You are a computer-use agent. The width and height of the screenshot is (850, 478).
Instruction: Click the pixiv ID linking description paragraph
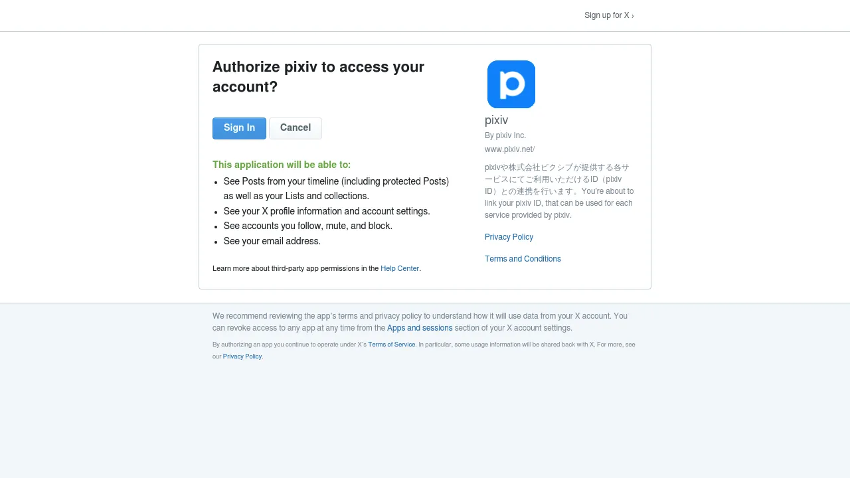558,191
